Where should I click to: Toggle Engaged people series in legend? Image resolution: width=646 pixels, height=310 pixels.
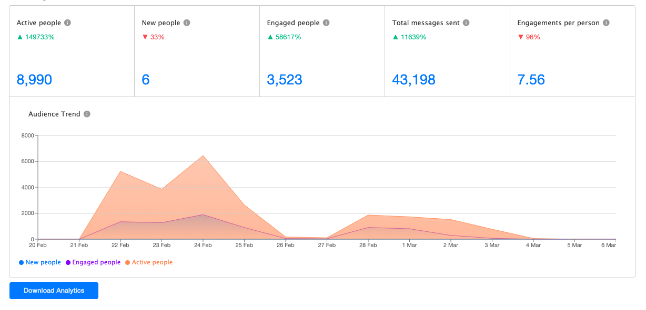[x=93, y=262]
